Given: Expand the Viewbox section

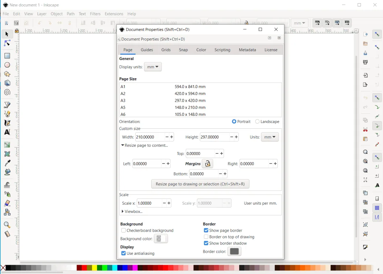Looking at the screenshot, I should tap(132, 211).
